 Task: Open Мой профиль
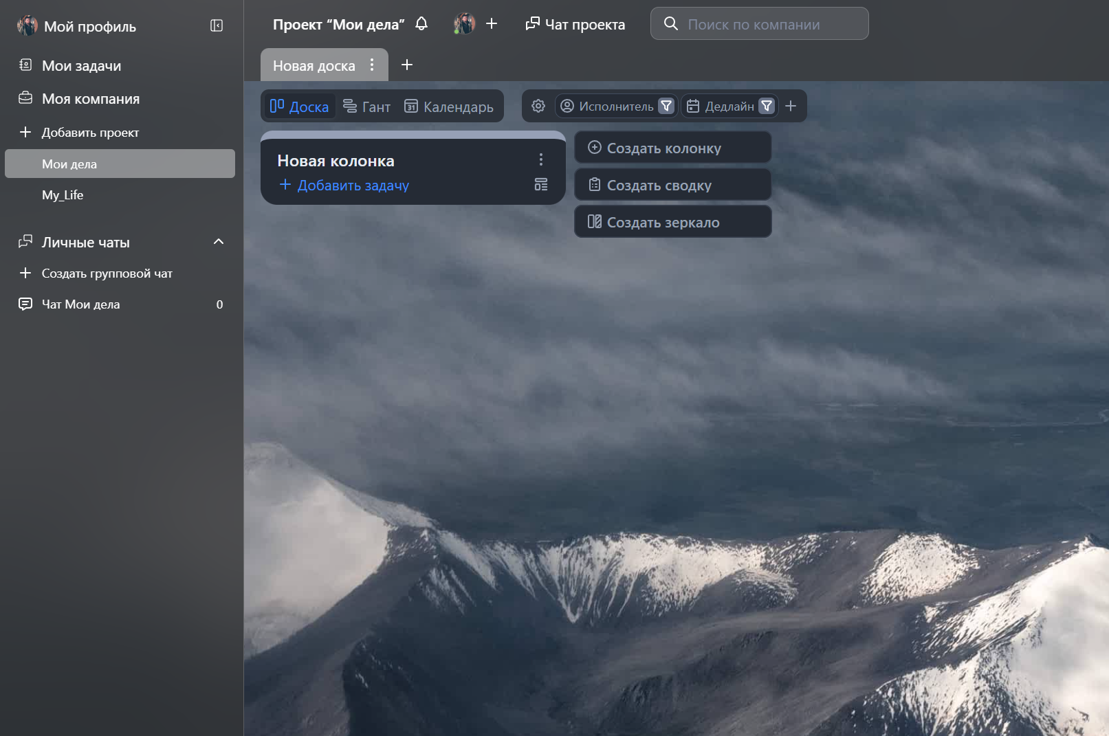tap(77, 26)
